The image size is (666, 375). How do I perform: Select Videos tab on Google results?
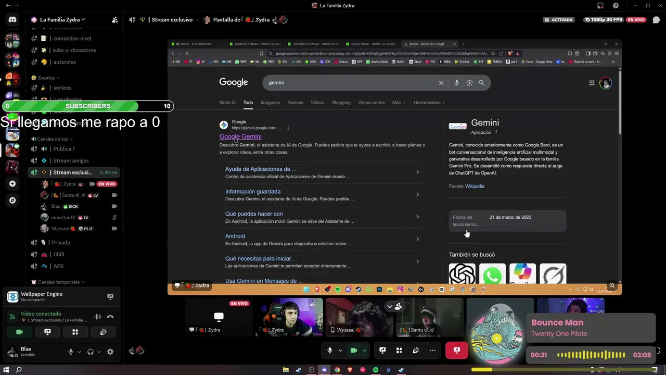point(317,103)
